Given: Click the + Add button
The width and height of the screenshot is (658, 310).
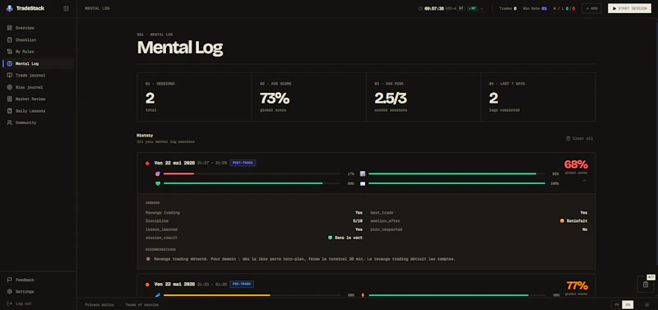Looking at the screenshot, I should [x=591, y=8].
